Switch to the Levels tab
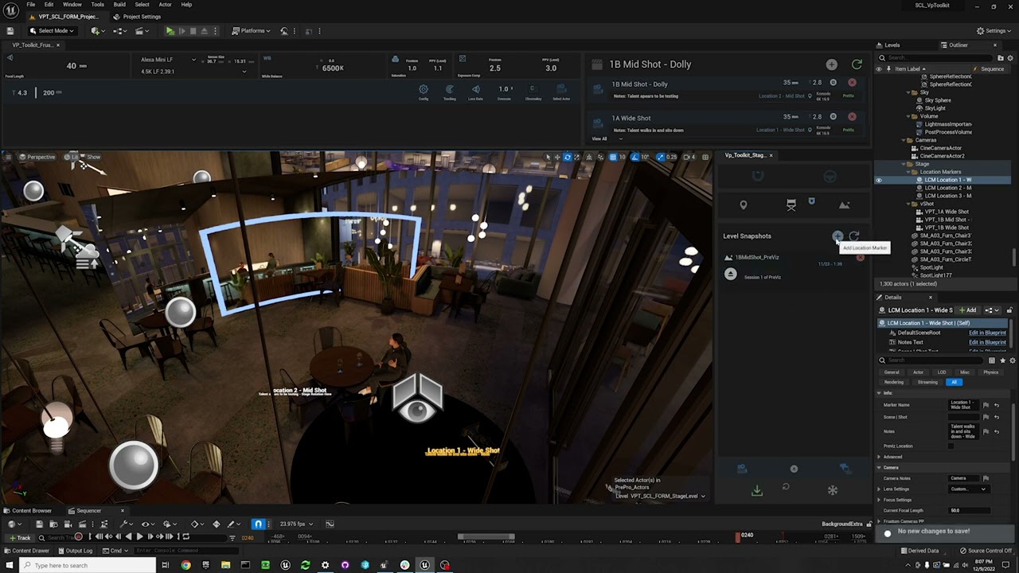The image size is (1019, 573). coord(888,45)
